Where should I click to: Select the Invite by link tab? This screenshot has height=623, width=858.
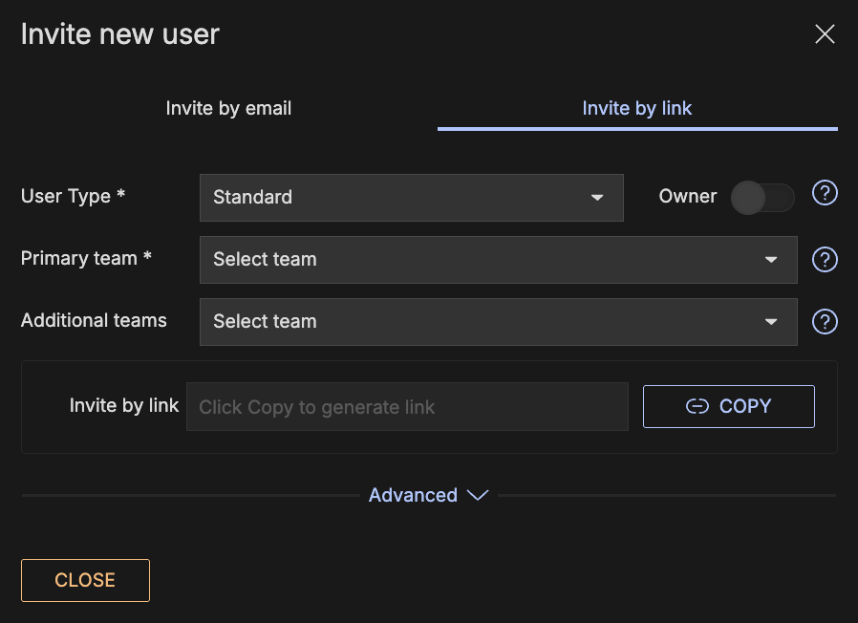(x=637, y=109)
